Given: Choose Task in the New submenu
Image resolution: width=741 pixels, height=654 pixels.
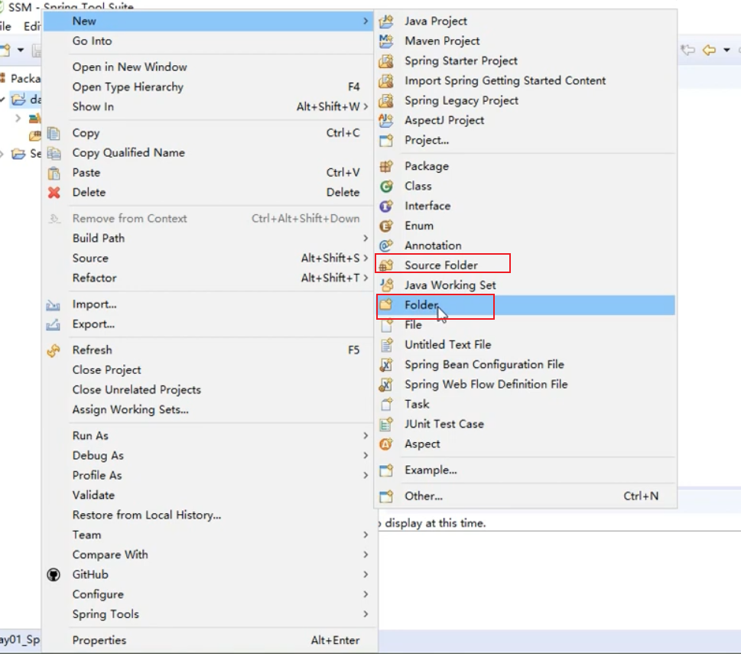Looking at the screenshot, I should (x=525, y=405).
